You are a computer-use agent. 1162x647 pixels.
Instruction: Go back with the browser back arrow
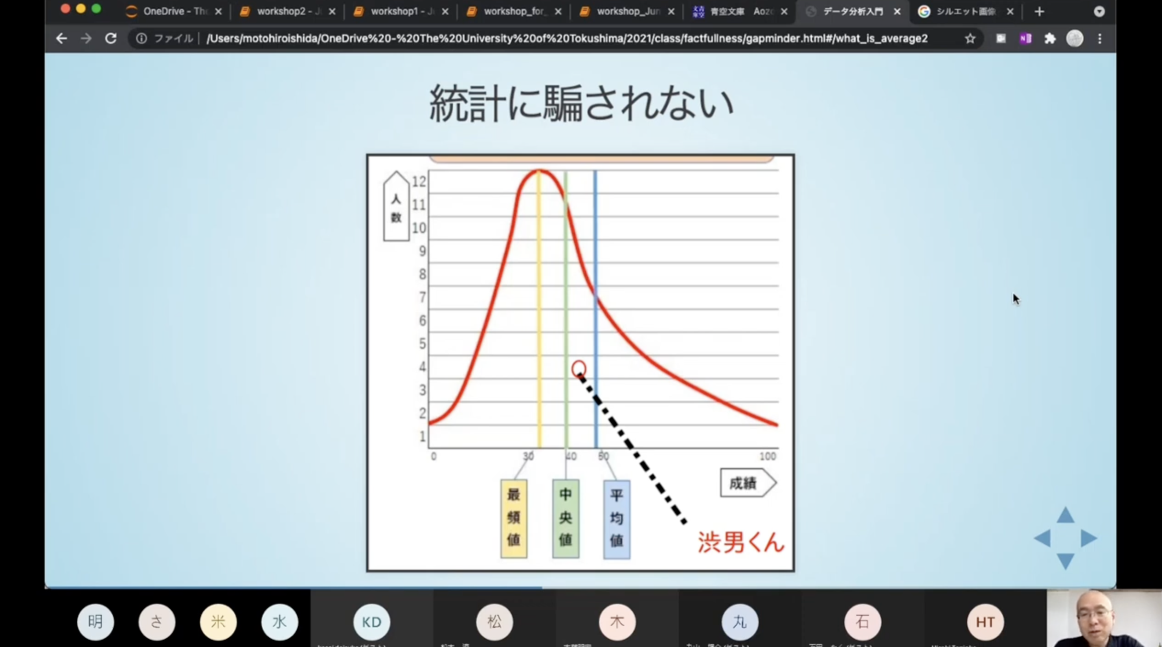(x=61, y=39)
